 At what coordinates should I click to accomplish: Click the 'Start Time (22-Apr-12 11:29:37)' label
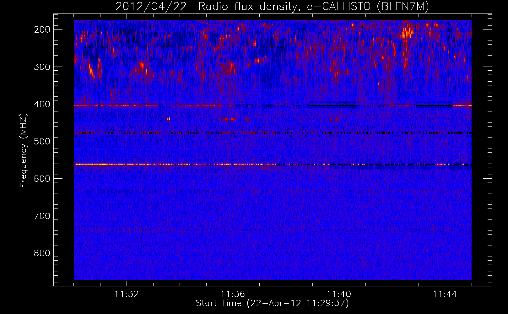click(x=272, y=303)
